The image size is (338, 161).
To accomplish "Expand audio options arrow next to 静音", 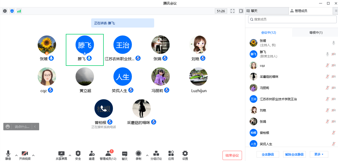I will point(16,155).
